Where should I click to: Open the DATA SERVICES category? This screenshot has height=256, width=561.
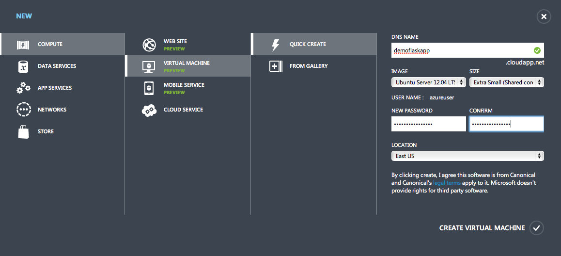tap(57, 66)
